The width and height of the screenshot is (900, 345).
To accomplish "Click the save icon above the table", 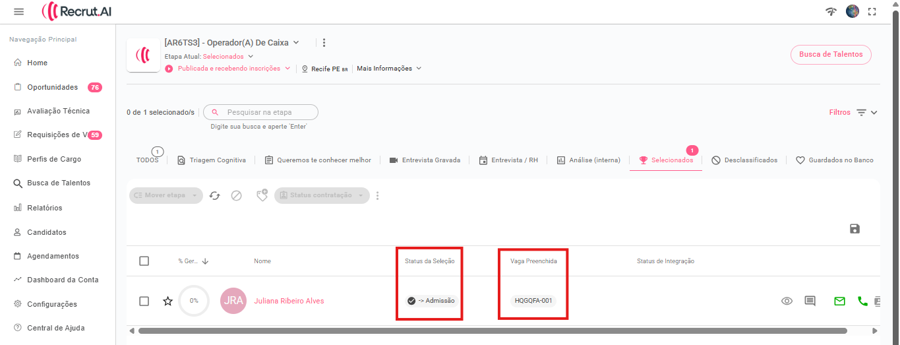I will point(855,229).
